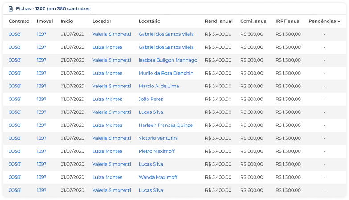Select the IRRF anual column header

pyautogui.click(x=288, y=21)
